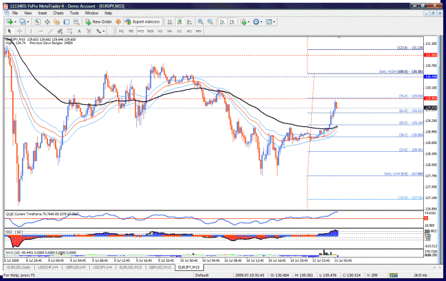Switch to the GBPUSD,M15 chart tab
446x281 pixels.
click(x=160, y=267)
